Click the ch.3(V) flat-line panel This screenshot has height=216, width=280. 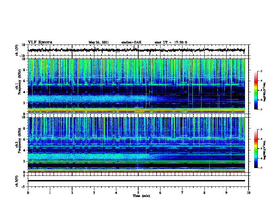[138, 181]
